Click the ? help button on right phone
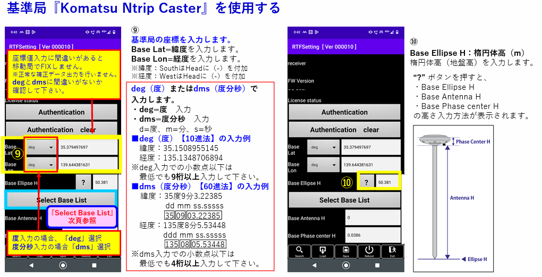This screenshot has width=542, height=277. coord(367,182)
